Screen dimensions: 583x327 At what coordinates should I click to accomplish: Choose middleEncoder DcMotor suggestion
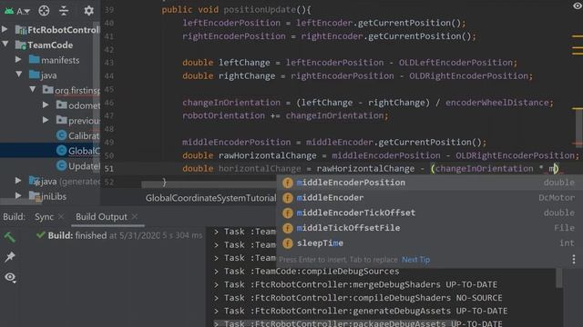[x=429, y=198]
